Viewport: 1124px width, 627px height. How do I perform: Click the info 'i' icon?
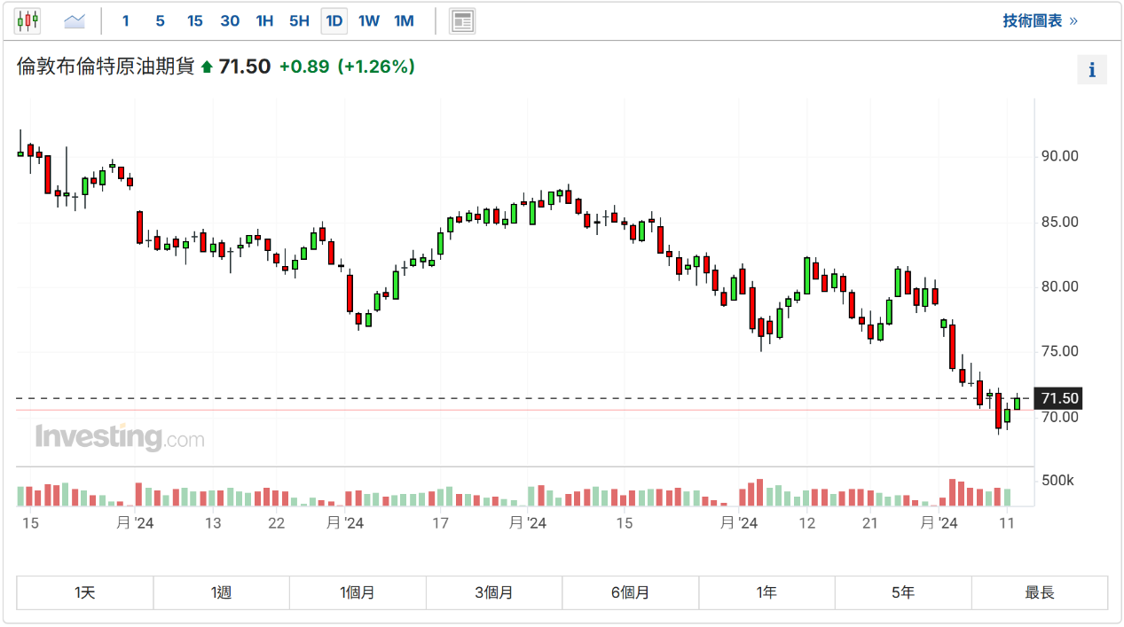(1092, 69)
